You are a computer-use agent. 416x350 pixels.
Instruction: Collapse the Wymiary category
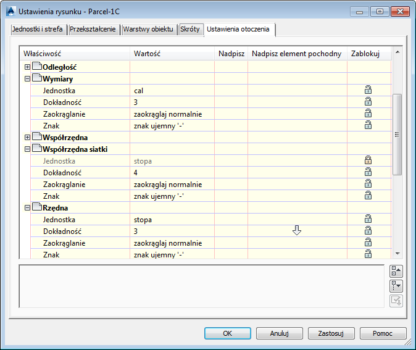click(27, 79)
